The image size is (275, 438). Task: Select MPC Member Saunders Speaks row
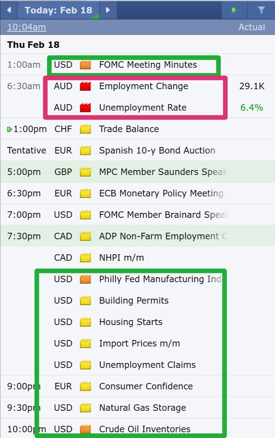(x=137, y=172)
